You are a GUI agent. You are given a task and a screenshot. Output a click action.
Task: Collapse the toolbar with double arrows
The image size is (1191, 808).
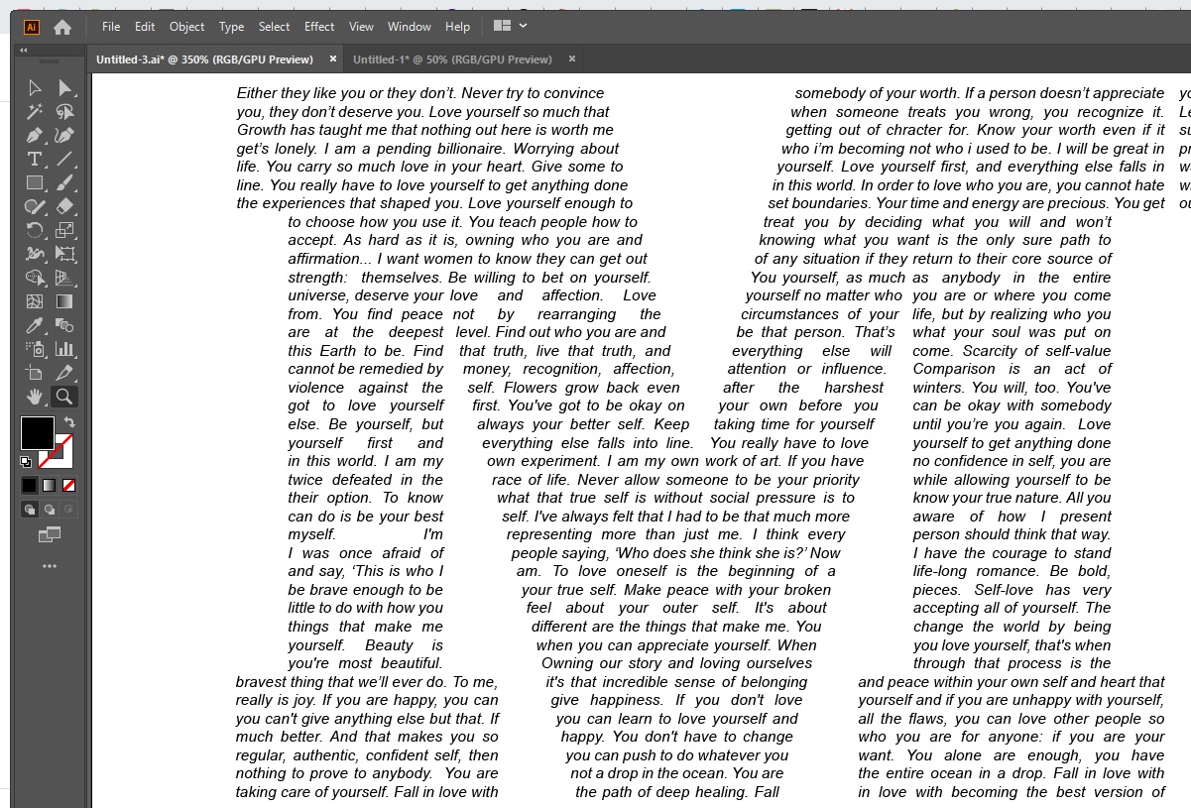[x=24, y=50]
